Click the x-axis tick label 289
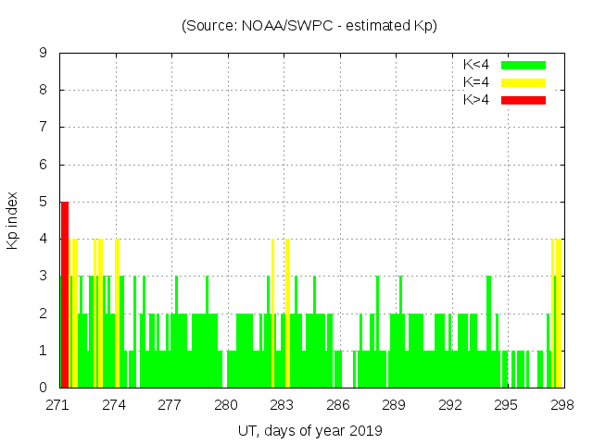 point(394,405)
